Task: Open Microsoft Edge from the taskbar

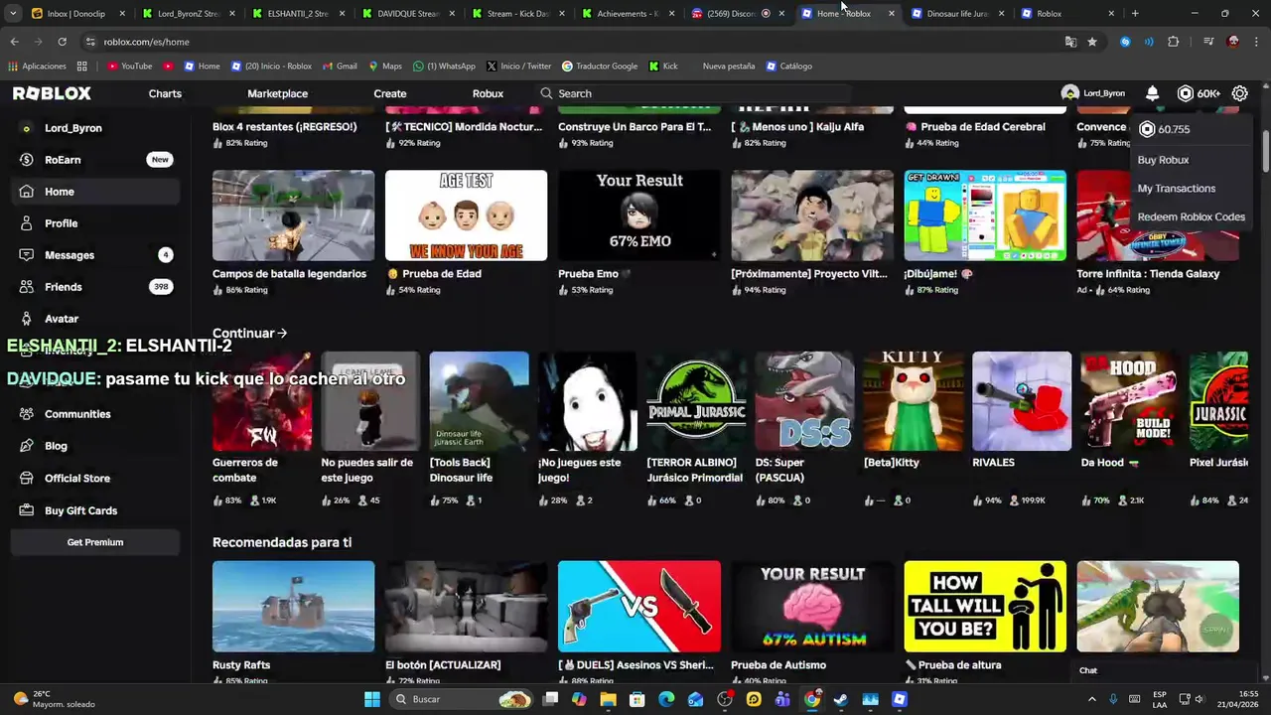Action: click(666, 699)
